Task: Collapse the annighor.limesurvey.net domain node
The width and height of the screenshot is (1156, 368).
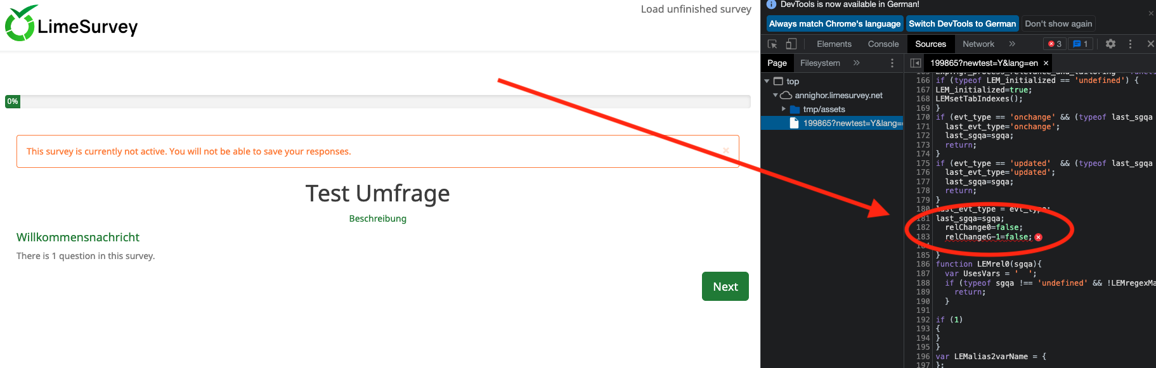Action: click(x=776, y=95)
